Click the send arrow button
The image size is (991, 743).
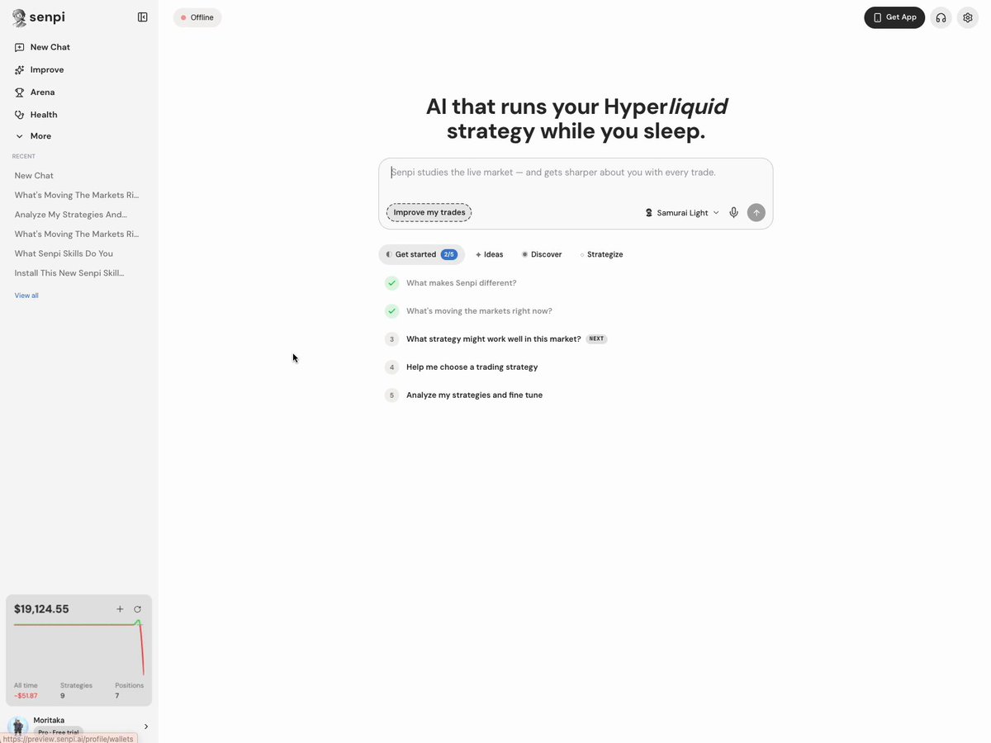coord(756,213)
